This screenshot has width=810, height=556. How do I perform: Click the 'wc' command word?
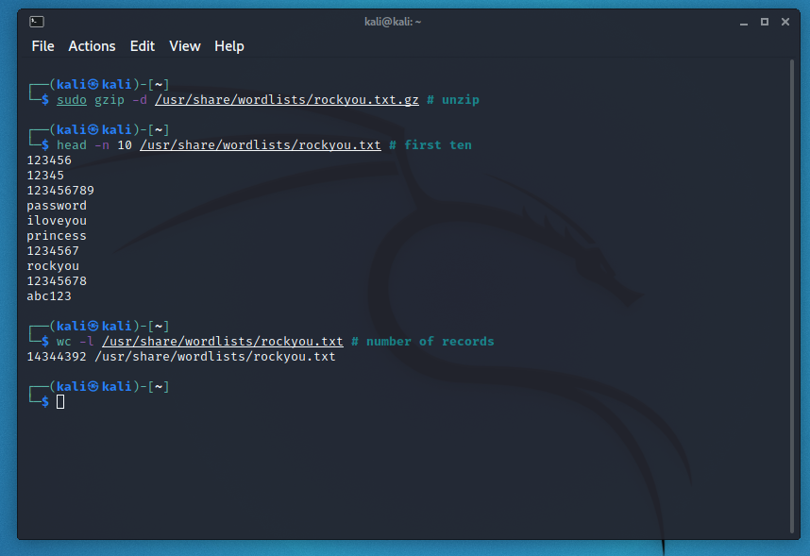(x=64, y=342)
